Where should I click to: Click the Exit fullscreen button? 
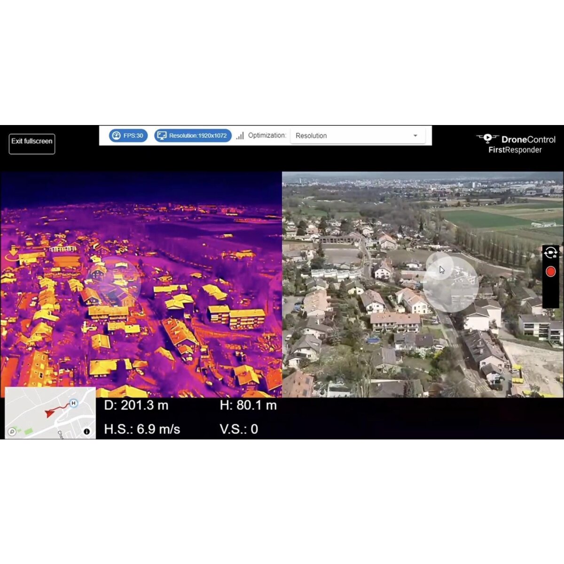pyautogui.click(x=32, y=143)
